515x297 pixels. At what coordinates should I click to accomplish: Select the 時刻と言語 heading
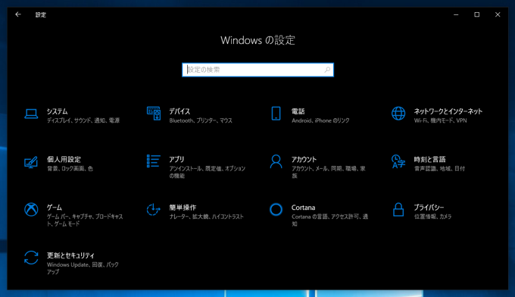(429, 160)
